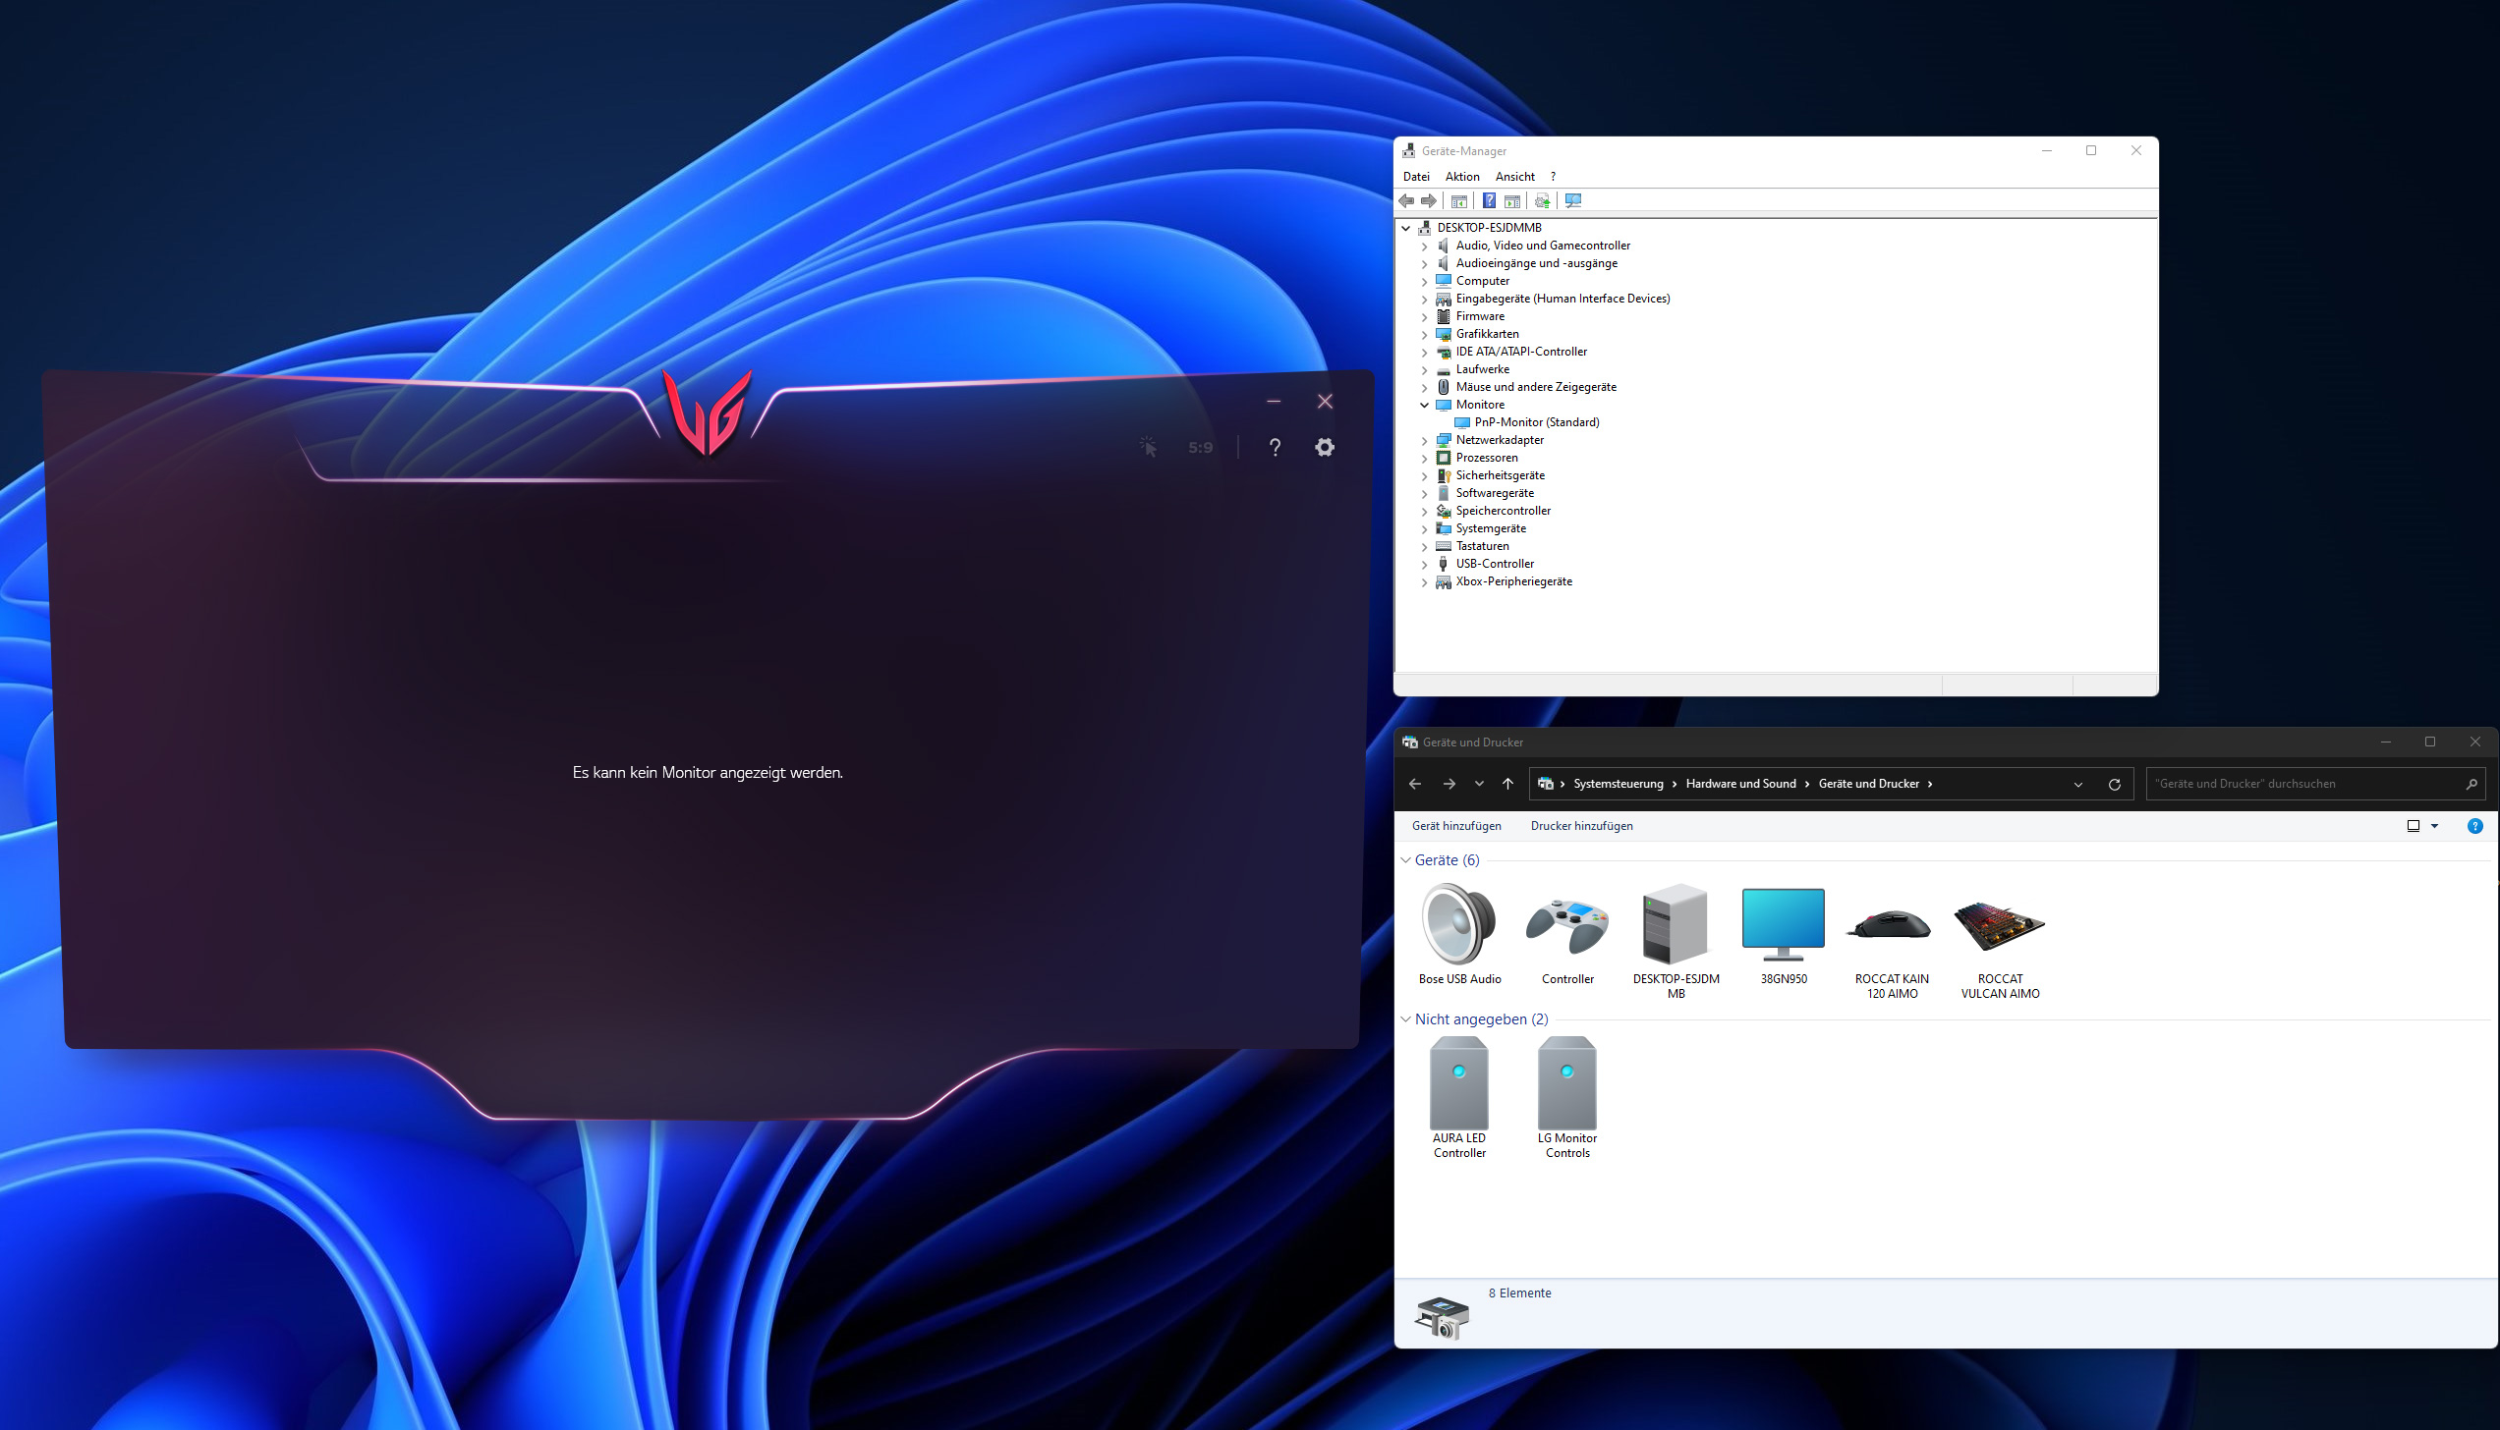This screenshot has height=1430, width=2500.
Task: Select the Controller gamepad device icon
Action: tap(1567, 927)
